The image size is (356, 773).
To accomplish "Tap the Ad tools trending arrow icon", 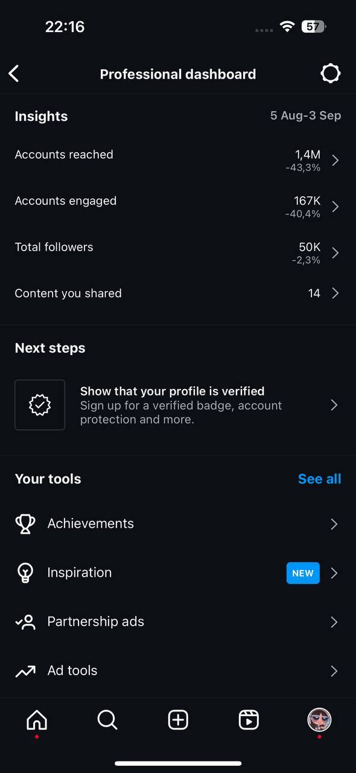I will pos(25,671).
